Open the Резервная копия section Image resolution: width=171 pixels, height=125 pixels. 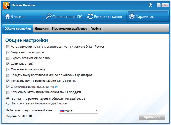coord(106,16)
